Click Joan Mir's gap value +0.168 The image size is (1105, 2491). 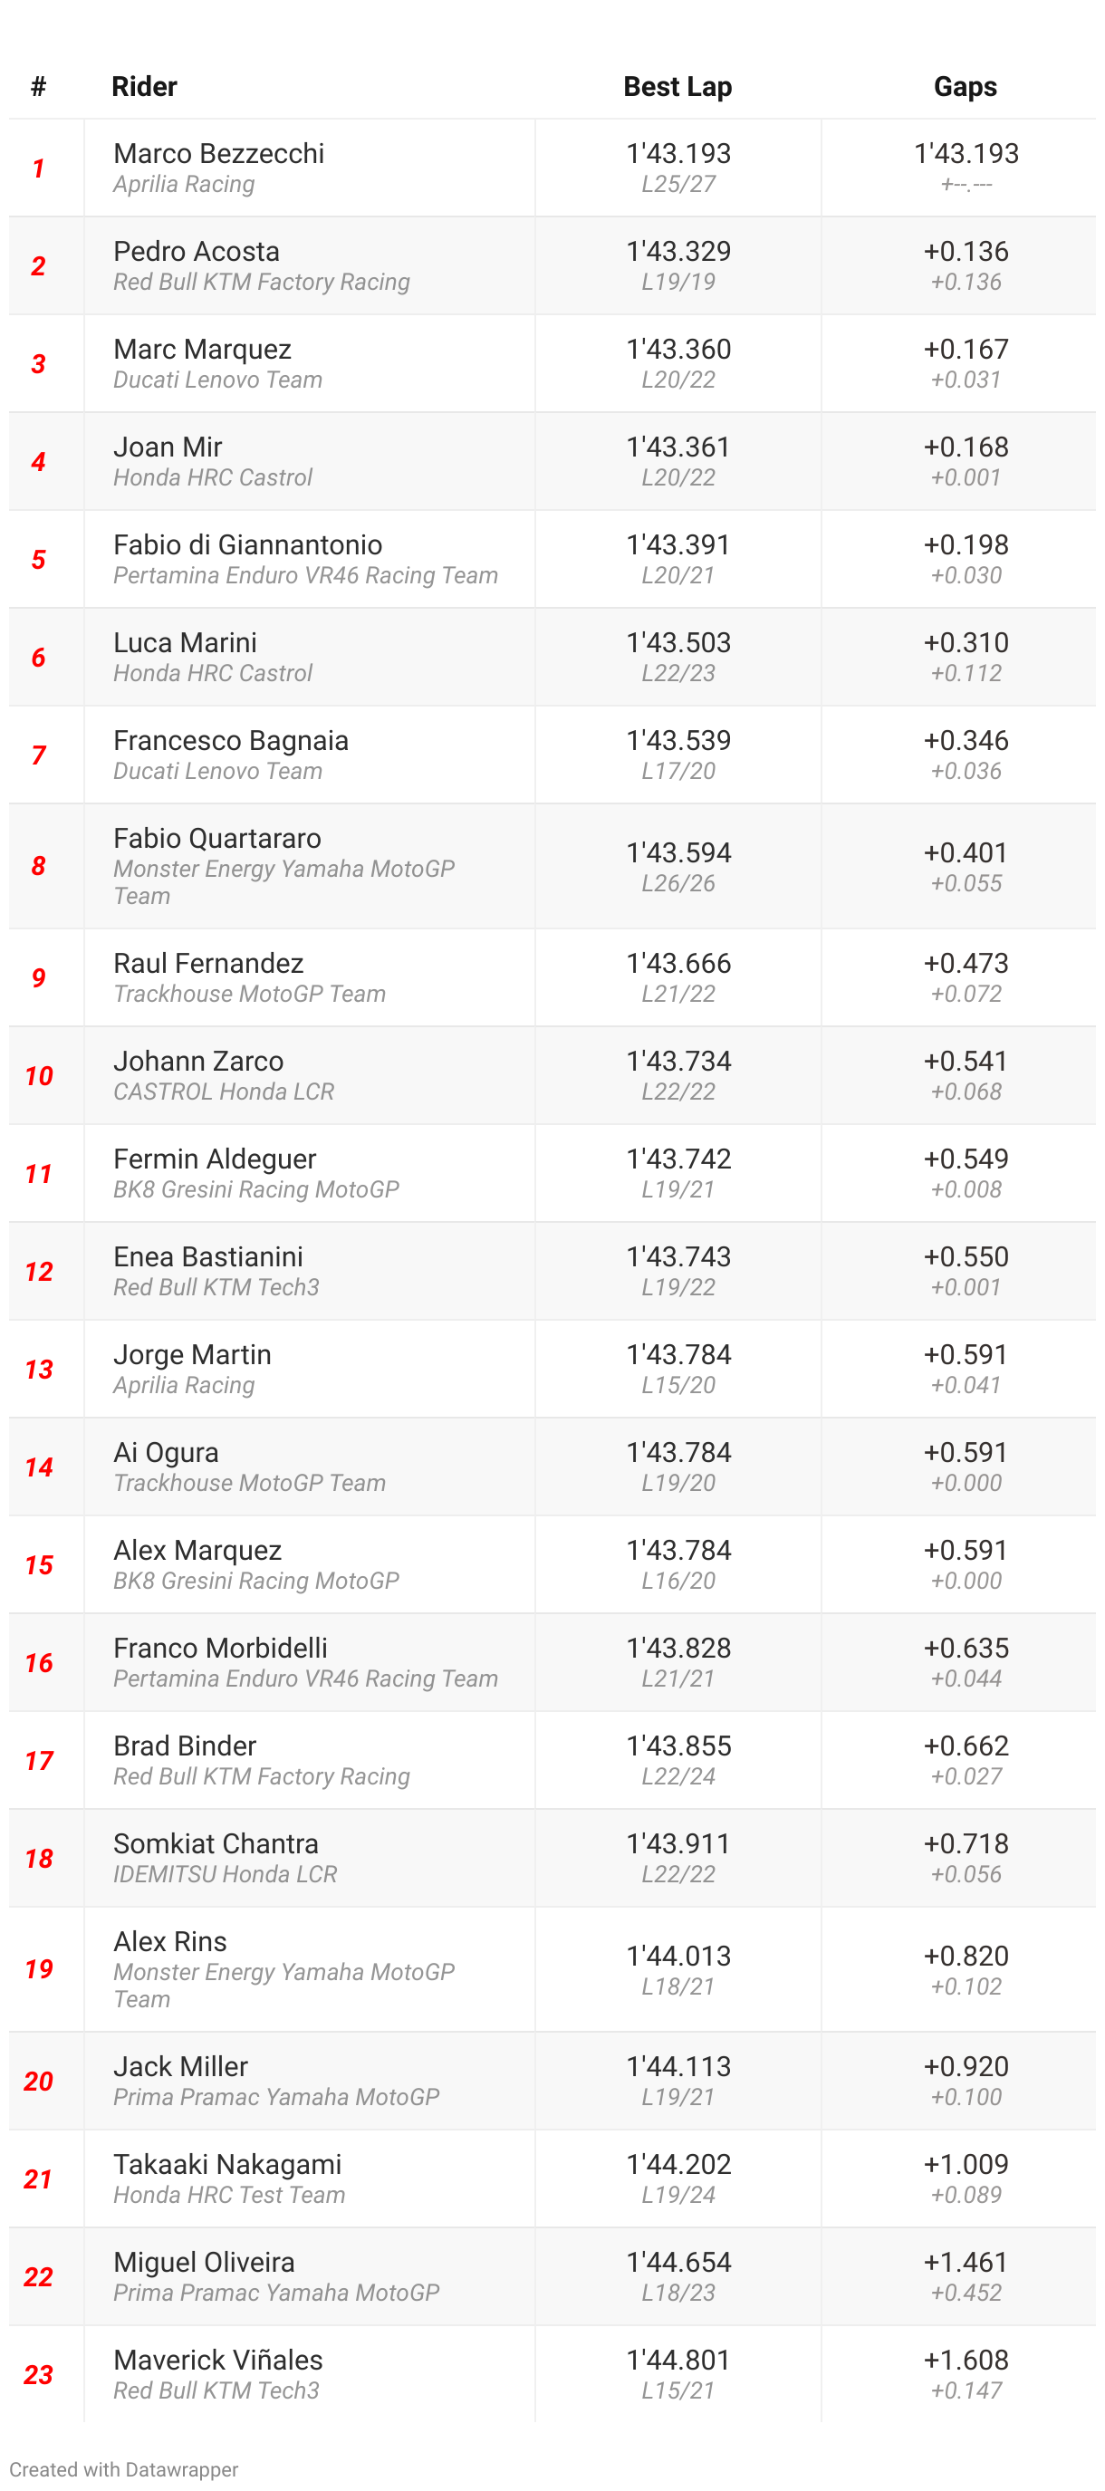point(965,447)
